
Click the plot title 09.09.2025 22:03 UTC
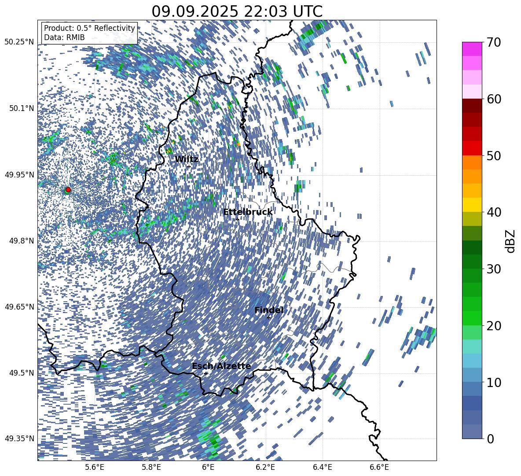237,11
